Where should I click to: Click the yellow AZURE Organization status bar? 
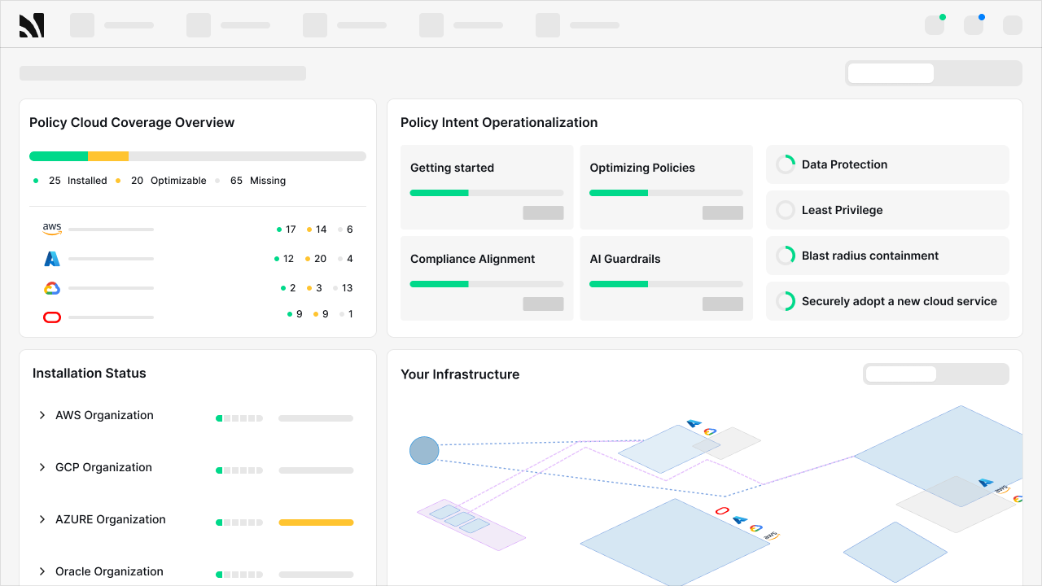(x=316, y=523)
